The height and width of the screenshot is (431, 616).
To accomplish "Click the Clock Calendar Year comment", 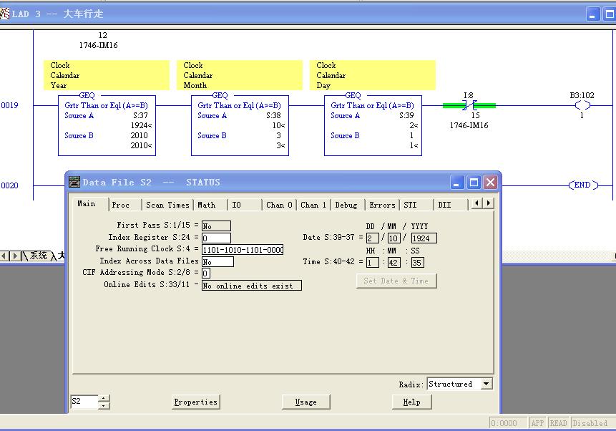I will click(x=107, y=75).
